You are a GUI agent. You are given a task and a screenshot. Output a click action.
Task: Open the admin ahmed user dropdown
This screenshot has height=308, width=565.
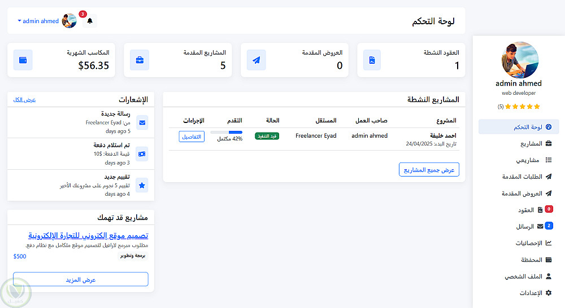point(38,21)
